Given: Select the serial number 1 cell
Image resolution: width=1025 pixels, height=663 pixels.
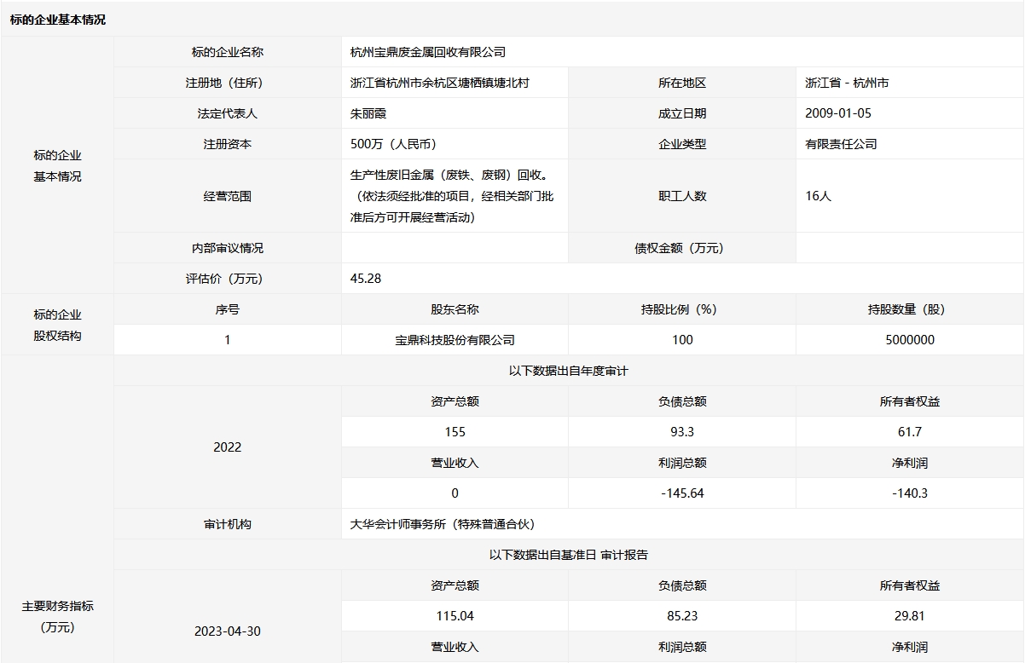Looking at the screenshot, I should [228, 340].
